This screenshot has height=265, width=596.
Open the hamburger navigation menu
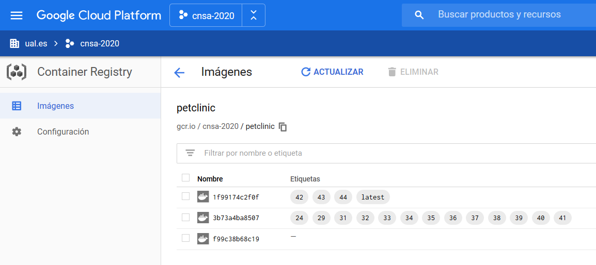click(x=17, y=15)
